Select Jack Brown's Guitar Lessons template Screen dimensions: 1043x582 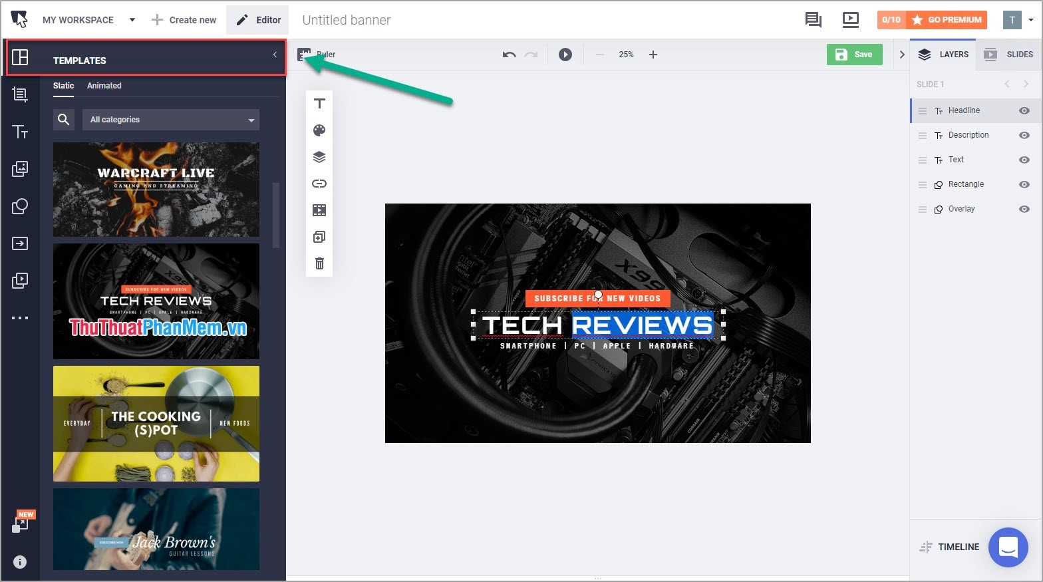[156, 529]
